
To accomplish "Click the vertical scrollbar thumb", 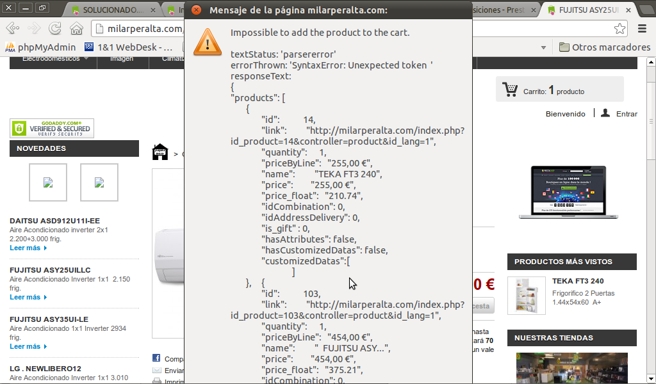I will tap(651, 121).
